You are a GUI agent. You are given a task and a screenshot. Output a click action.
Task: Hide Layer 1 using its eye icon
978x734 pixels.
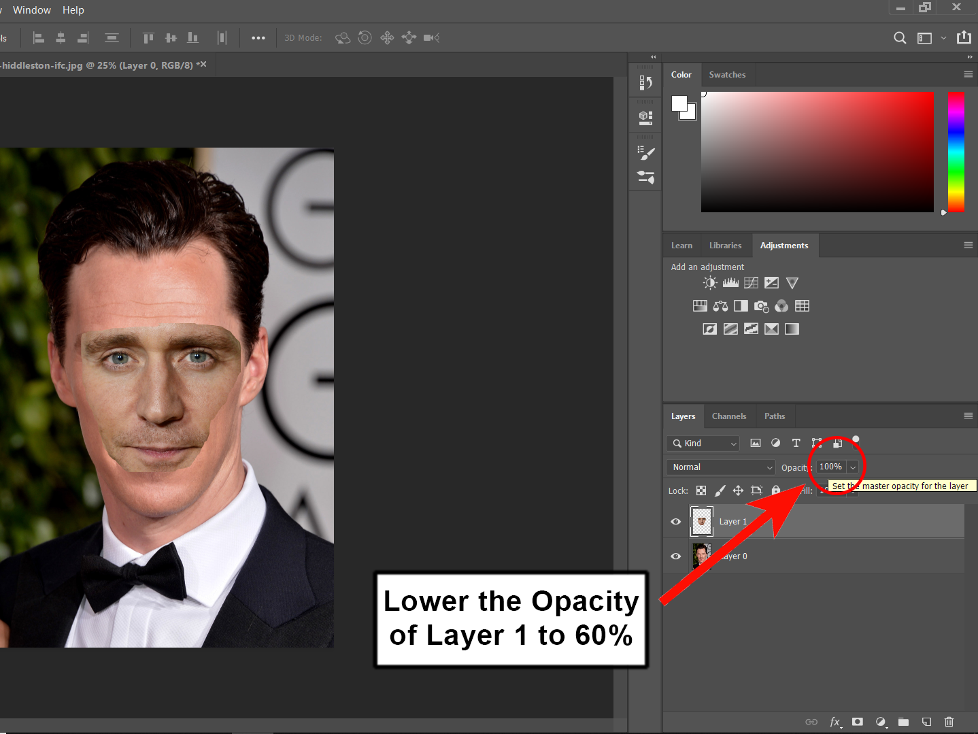[675, 521]
